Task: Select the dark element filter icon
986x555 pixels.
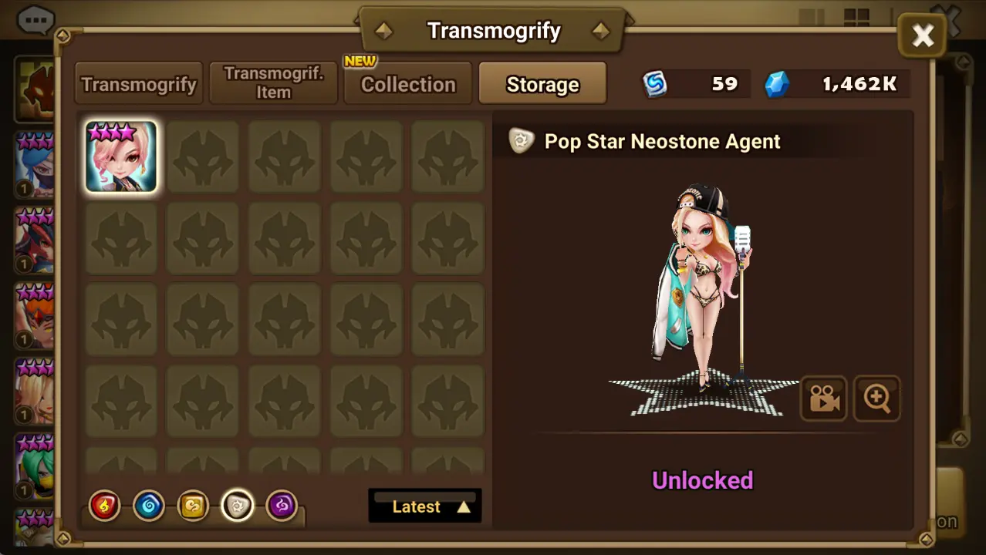Action: pos(282,506)
